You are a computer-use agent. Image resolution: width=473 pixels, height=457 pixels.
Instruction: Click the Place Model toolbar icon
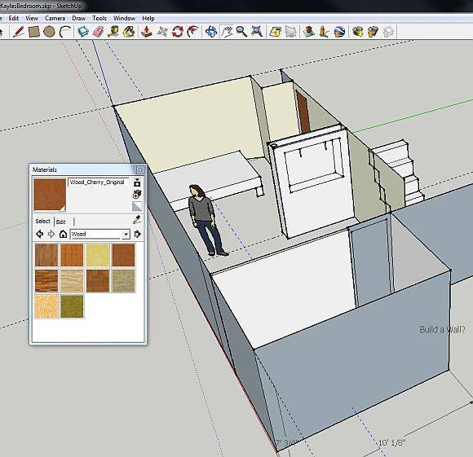308,32
